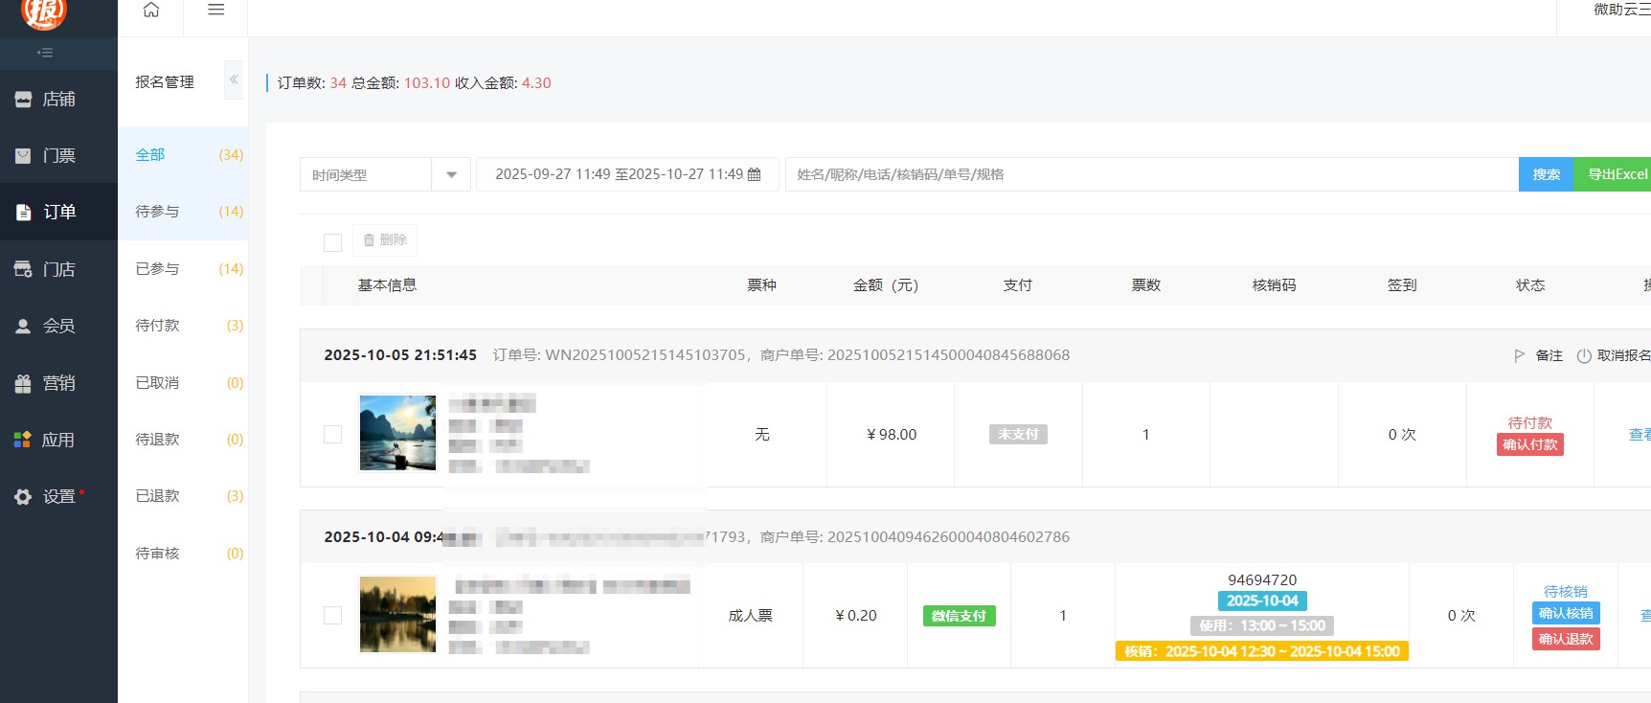Open the 时间类型 dropdown arrow
1651x703 pixels.
pos(451,175)
